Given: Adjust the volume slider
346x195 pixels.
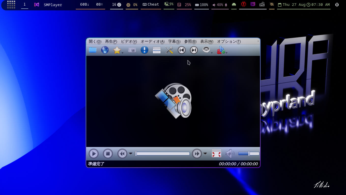Looking at the screenshot, I should pos(249,154).
